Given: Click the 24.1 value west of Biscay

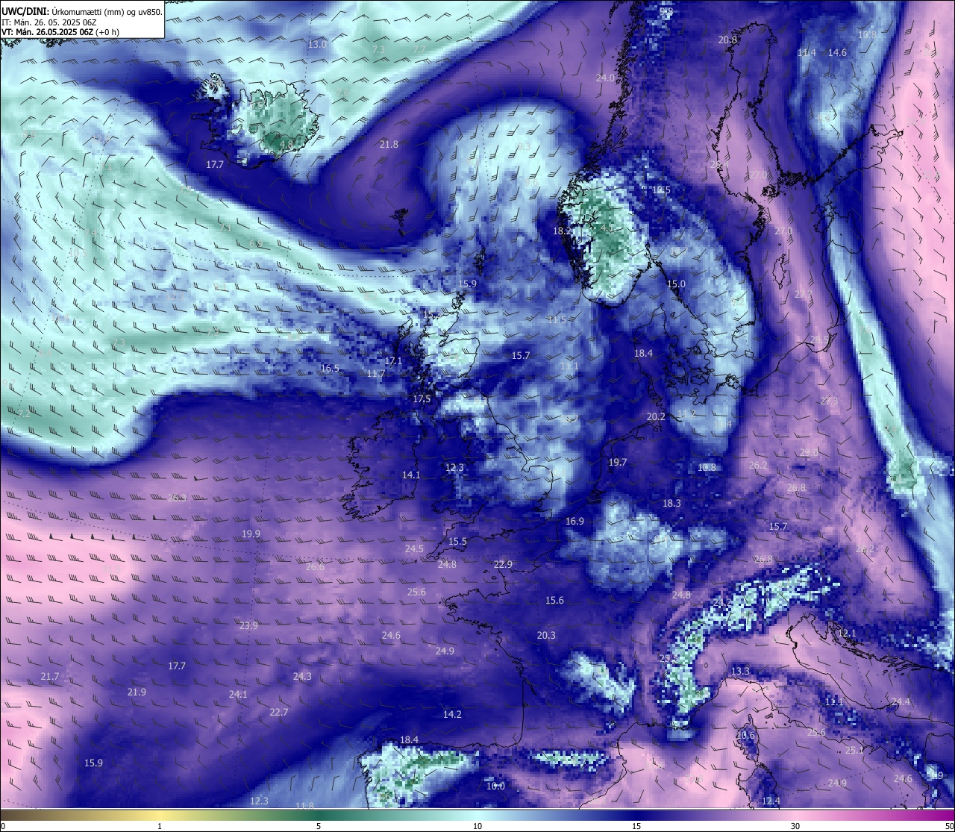Looking at the screenshot, I should click(238, 694).
